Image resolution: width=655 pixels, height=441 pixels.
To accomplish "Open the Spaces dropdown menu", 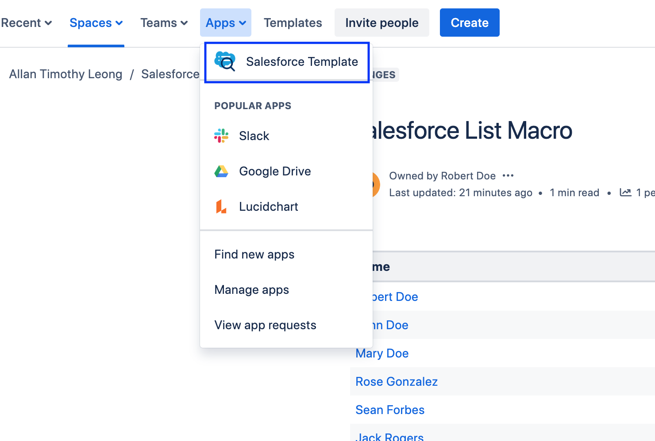I will click(96, 23).
